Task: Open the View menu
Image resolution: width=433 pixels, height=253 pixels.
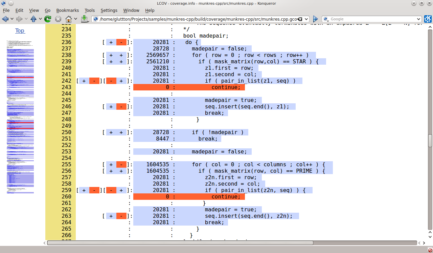Action: 34,10
